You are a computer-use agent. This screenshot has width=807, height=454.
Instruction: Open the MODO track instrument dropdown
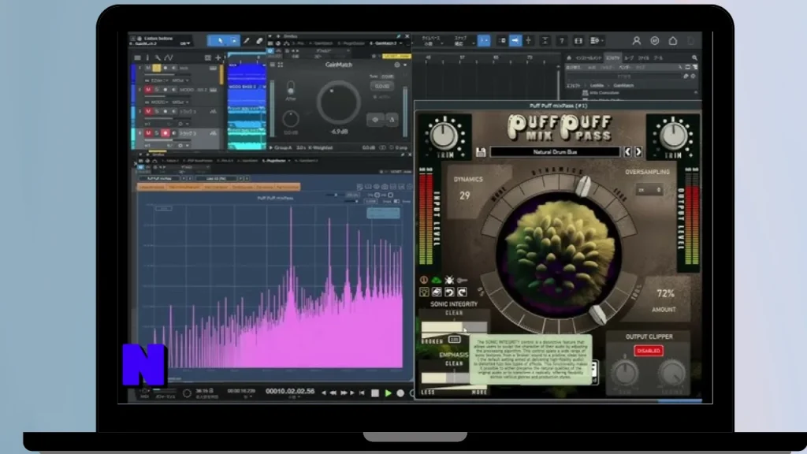(x=158, y=102)
